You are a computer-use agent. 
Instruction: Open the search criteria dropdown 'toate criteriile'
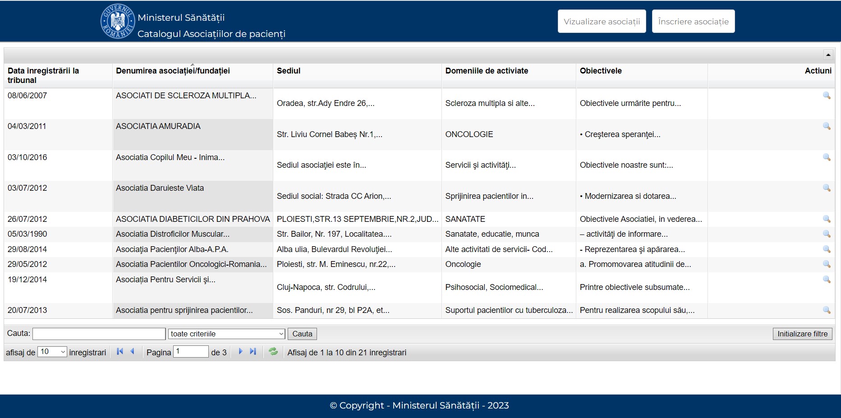coord(227,334)
